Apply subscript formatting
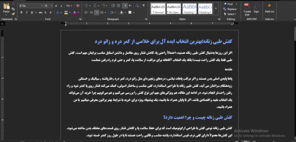The width and height of the screenshot is (296, 142). (x=46, y=13)
